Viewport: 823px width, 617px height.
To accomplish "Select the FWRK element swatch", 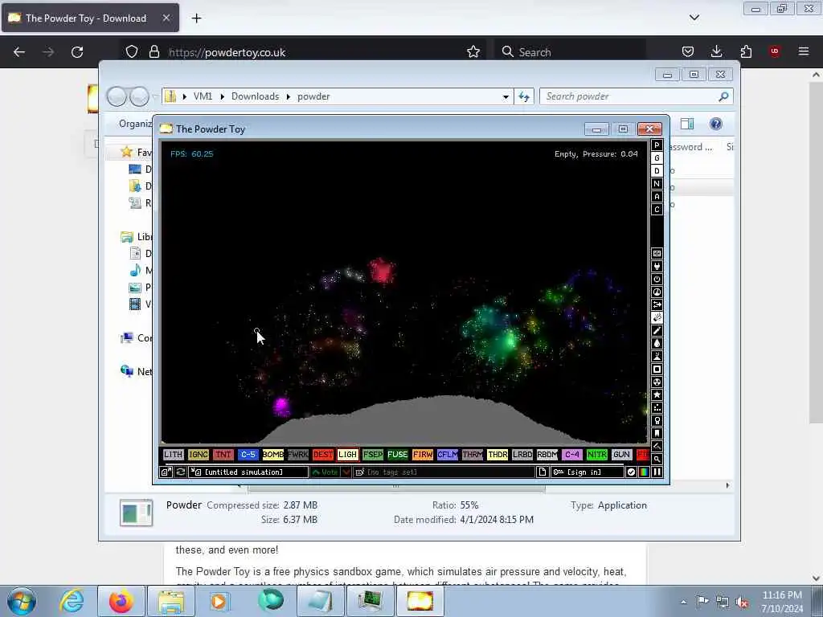I will 297,455.
